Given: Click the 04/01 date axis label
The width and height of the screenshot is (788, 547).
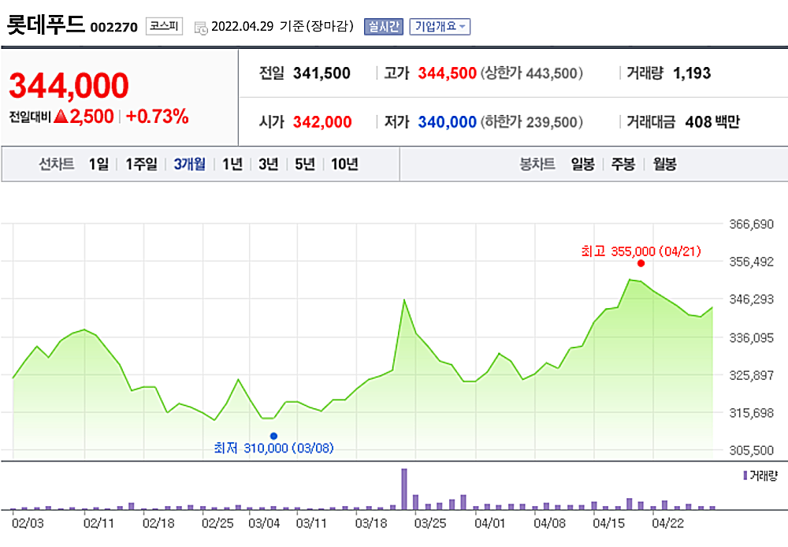Looking at the screenshot, I should point(490,523).
